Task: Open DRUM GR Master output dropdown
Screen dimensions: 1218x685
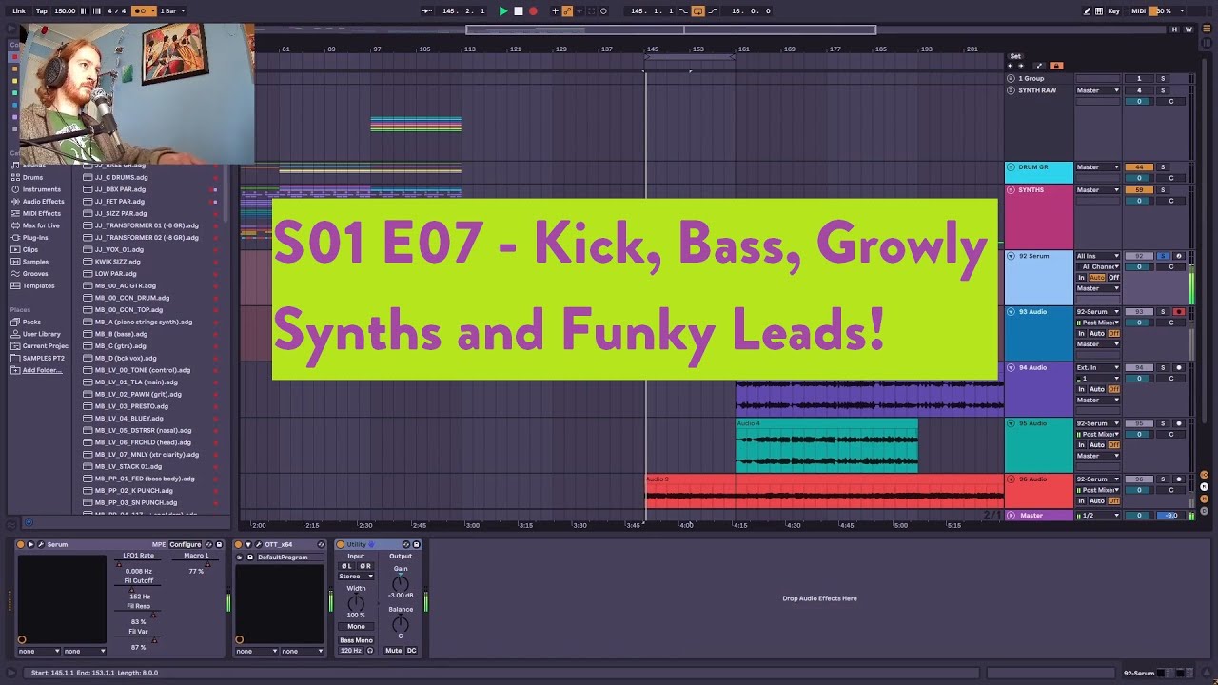Action: pos(1098,166)
